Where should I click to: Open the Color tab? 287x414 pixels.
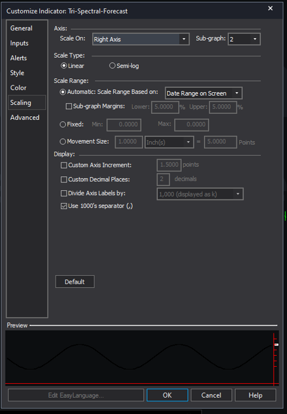point(18,88)
